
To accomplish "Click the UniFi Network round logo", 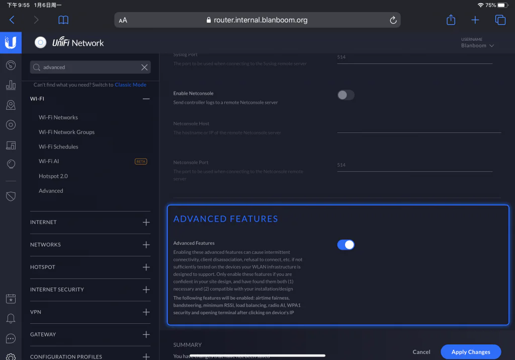I will (x=40, y=42).
